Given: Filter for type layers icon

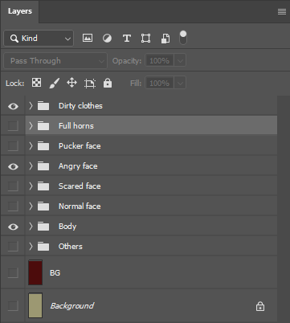Looking at the screenshot, I should [127, 39].
